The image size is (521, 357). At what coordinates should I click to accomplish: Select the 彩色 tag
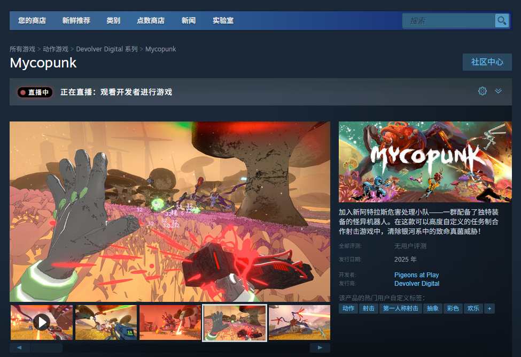(453, 308)
